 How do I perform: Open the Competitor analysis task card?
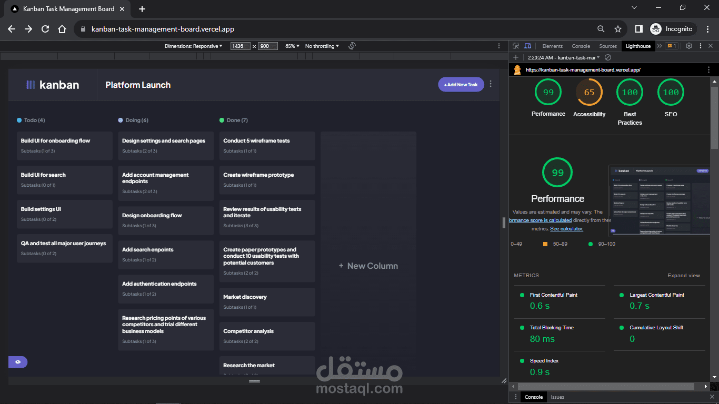click(x=267, y=336)
